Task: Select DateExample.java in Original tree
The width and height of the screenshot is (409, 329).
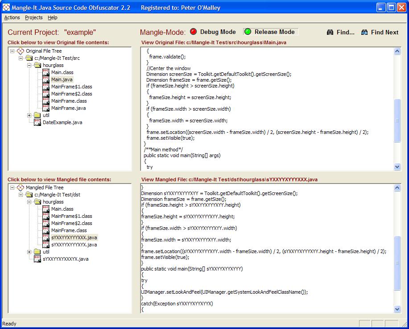Action: (x=62, y=122)
